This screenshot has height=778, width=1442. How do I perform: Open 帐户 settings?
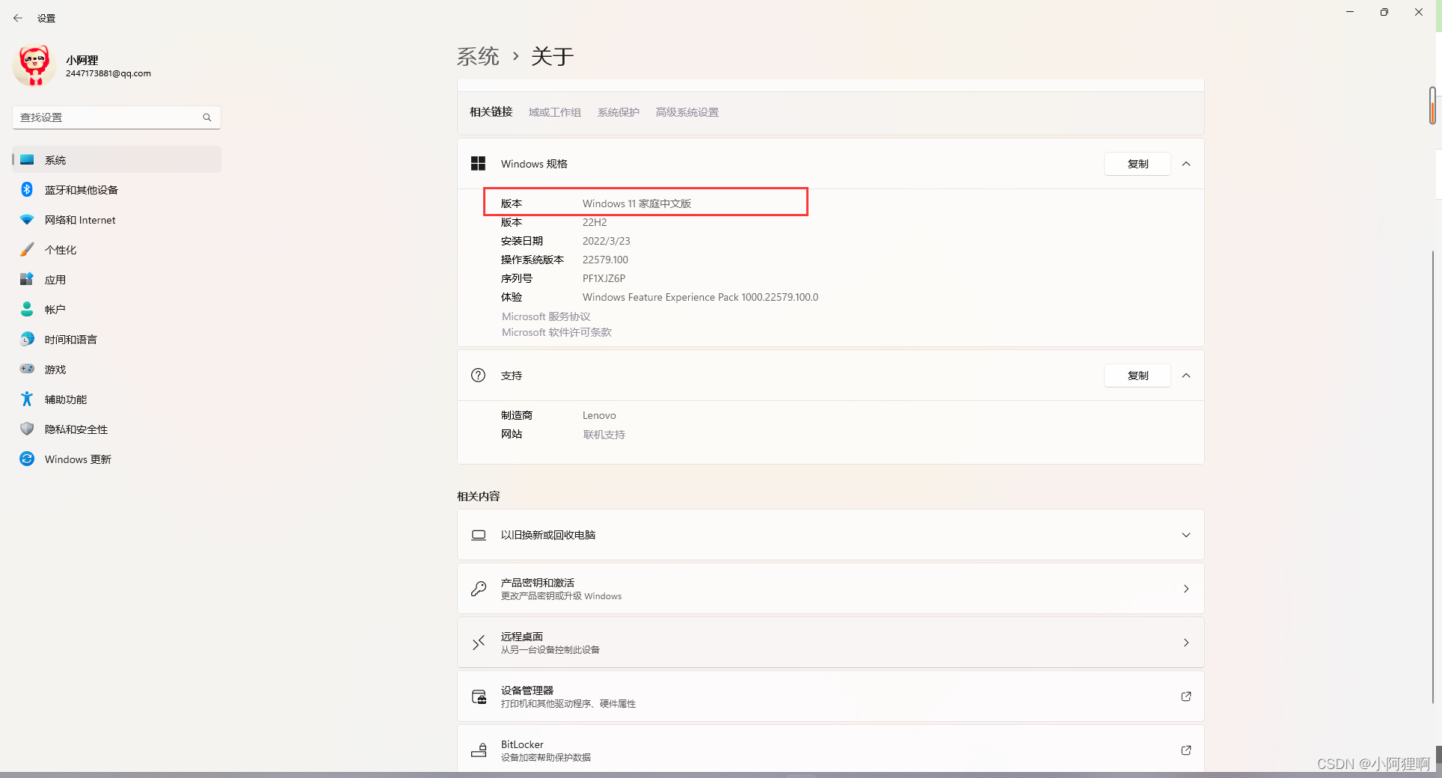pyautogui.click(x=116, y=310)
